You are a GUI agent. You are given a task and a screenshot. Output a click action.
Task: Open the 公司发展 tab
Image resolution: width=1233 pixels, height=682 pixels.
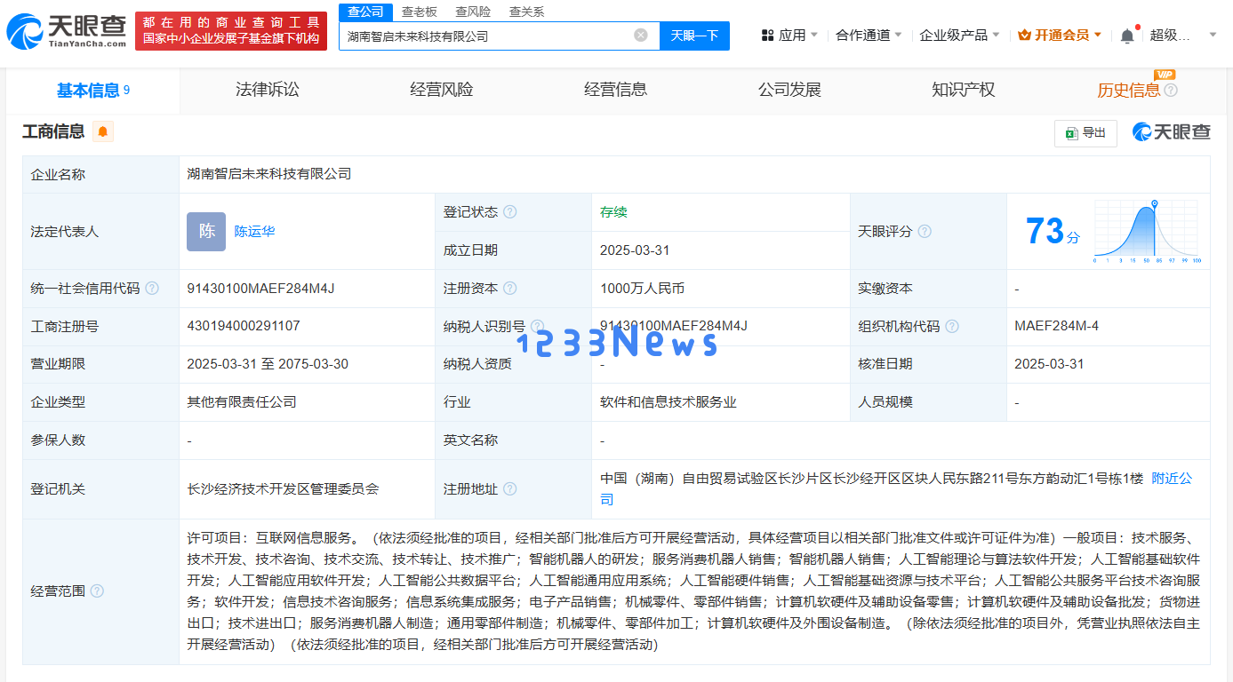(x=789, y=90)
